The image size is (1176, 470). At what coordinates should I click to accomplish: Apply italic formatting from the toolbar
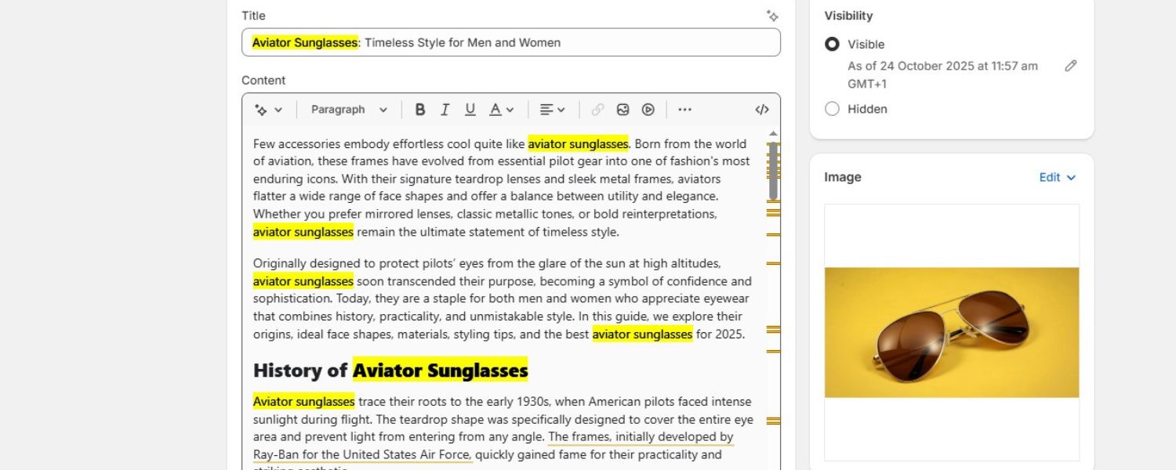(x=445, y=110)
